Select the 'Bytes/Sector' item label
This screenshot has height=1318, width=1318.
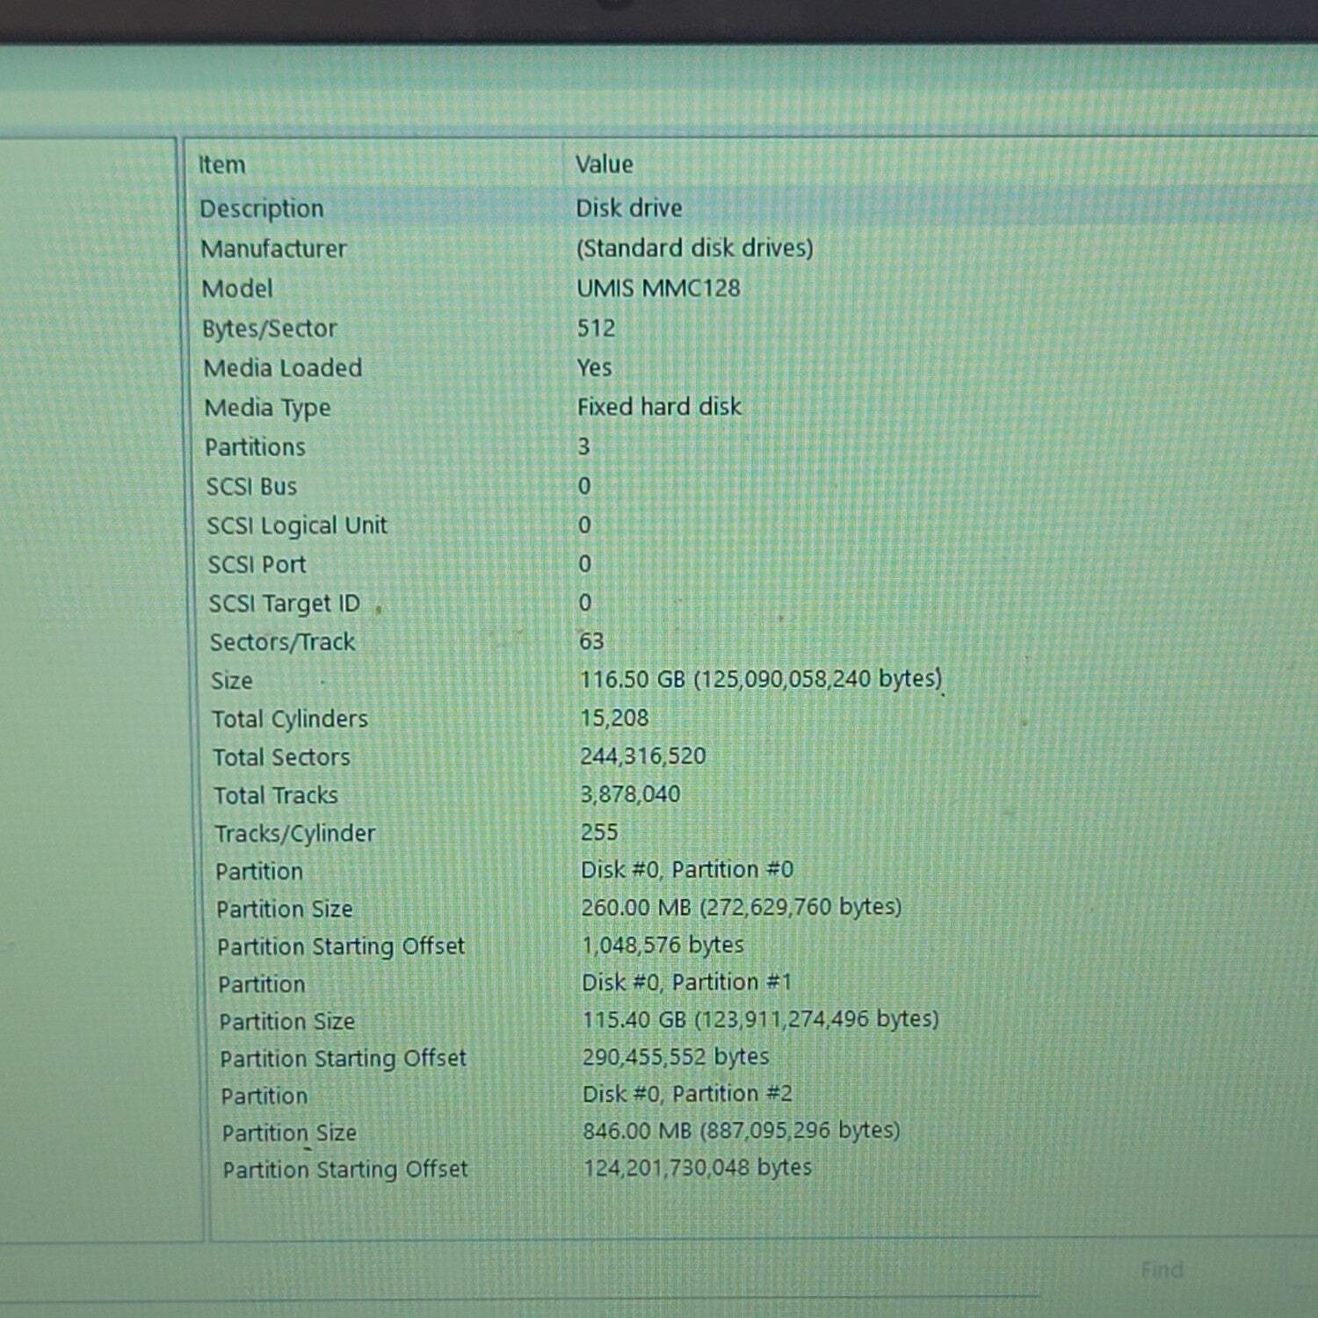coord(270,329)
